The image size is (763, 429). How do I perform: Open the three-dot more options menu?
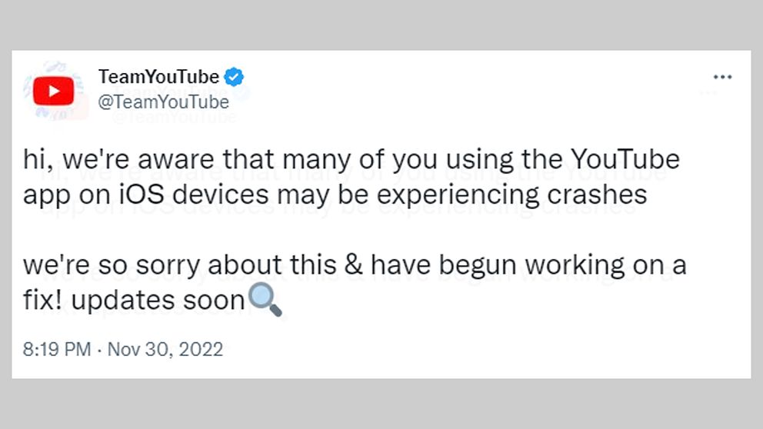pos(722,77)
